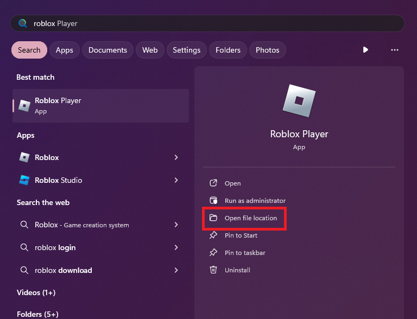
Task: Expand the roblox login suggestion chevron
Action: point(176,247)
